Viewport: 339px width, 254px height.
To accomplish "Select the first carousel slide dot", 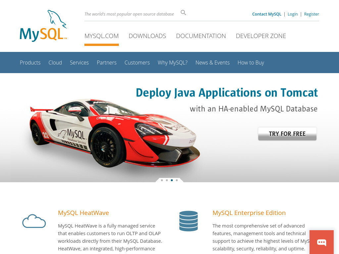I will tap(162, 180).
